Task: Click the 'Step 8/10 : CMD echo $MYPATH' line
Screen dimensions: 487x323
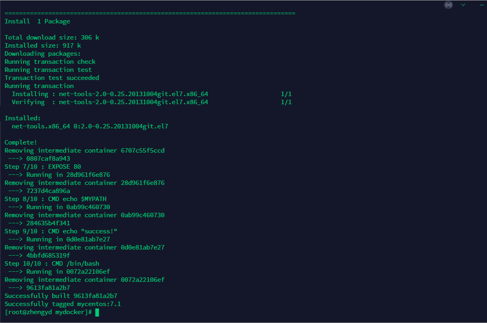Action: [55, 199]
